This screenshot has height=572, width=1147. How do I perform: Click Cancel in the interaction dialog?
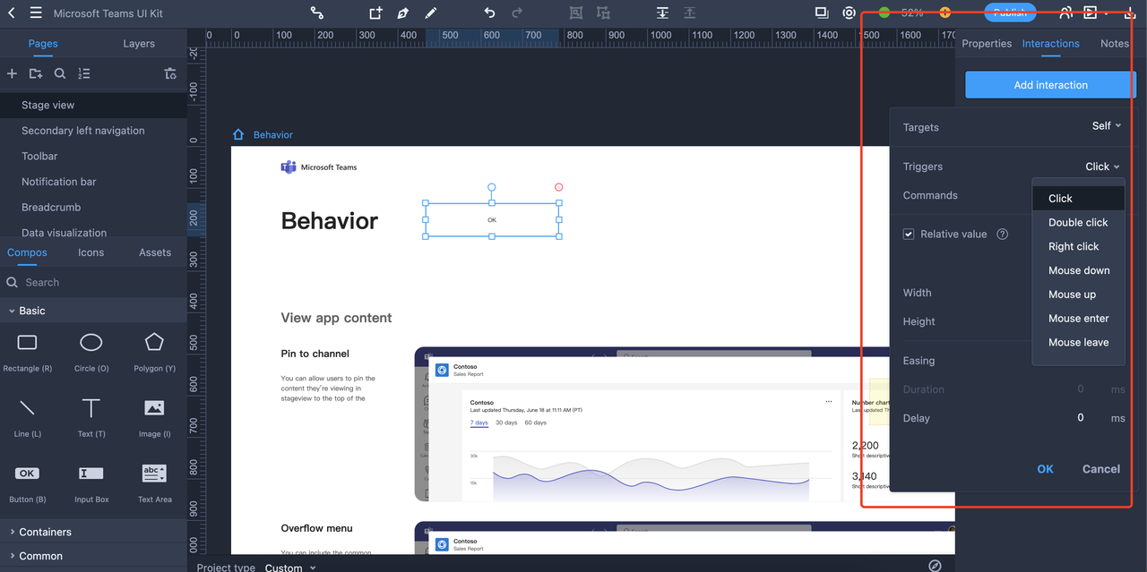[x=1100, y=469]
